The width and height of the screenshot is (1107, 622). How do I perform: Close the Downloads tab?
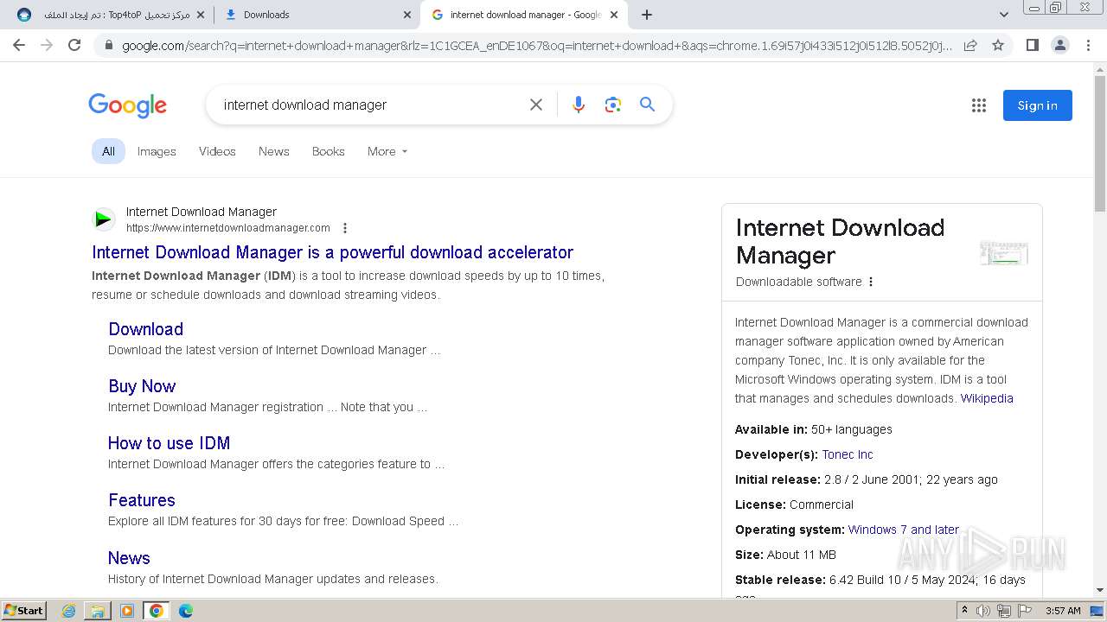(407, 15)
